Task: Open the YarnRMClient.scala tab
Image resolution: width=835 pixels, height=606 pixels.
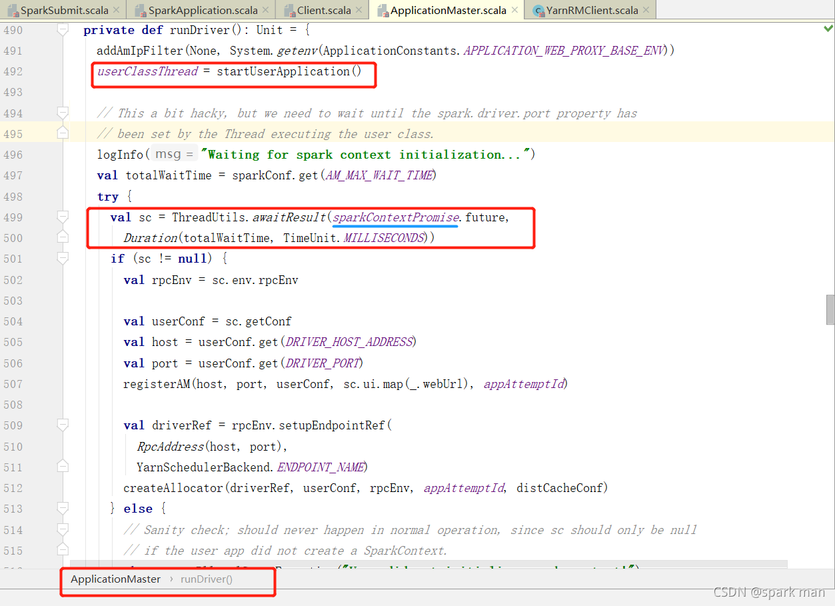Action: click(590, 10)
